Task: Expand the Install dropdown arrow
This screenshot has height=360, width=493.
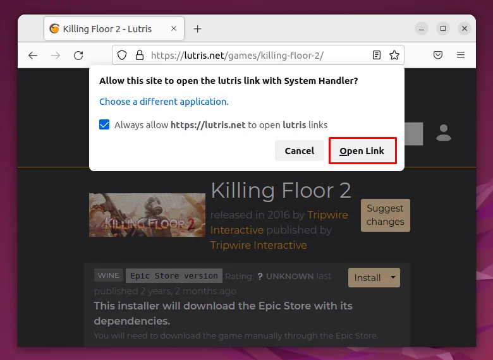Action: [393, 277]
